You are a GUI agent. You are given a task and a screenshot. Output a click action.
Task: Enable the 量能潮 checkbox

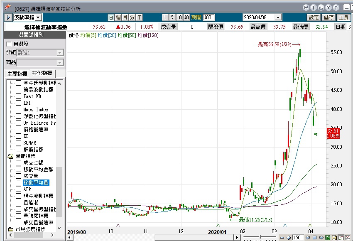(18, 202)
